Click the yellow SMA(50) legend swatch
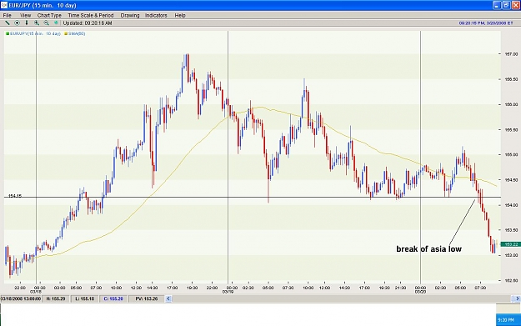 66,33
